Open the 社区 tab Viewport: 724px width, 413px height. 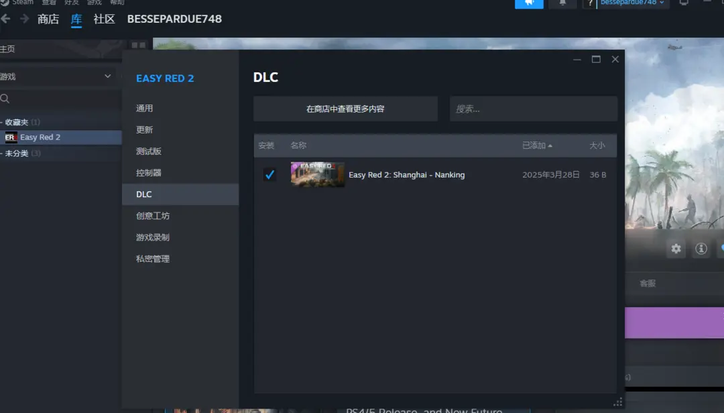pyautogui.click(x=104, y=19)
